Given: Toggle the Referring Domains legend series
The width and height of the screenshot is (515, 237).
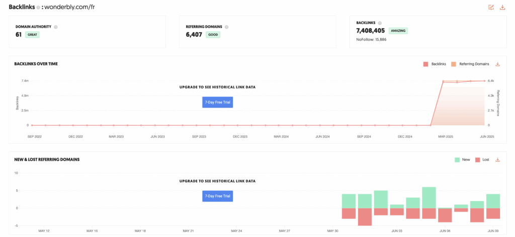Looking at the screenshot, I should coord(470,64).
